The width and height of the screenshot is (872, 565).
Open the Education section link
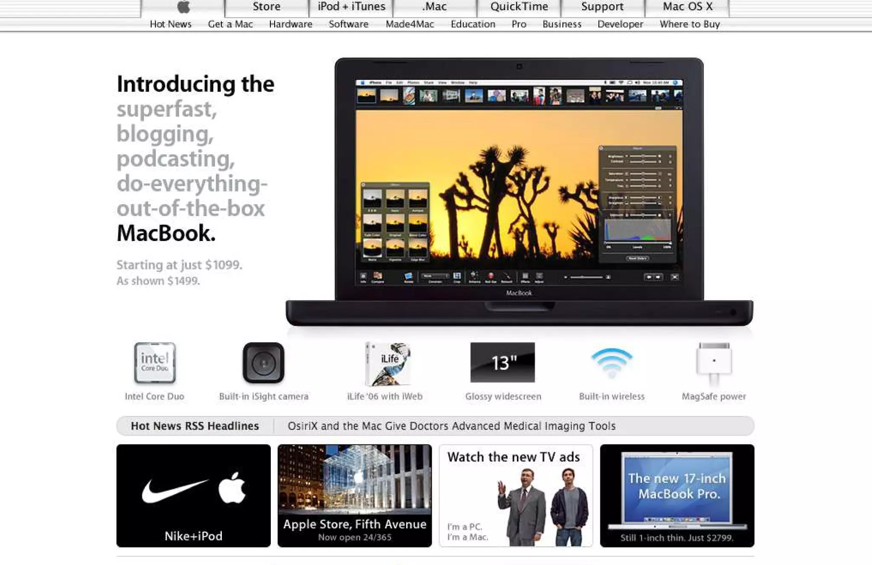tap(473, 24)
